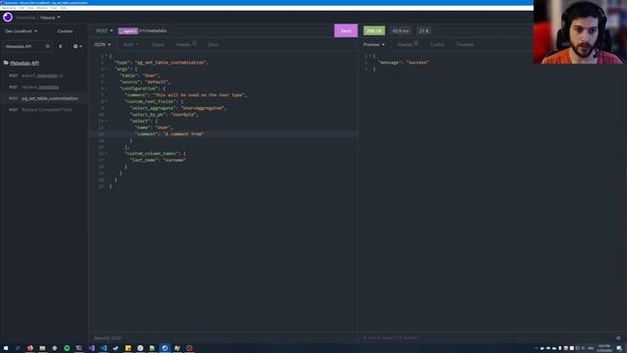
Task: Focus the Metadata API filter field
Action: coord(26,46)
